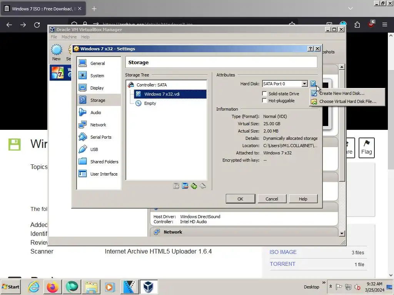Open the Network settings category
Viewport: 394px width, 295px height.
tap(98, 125)
